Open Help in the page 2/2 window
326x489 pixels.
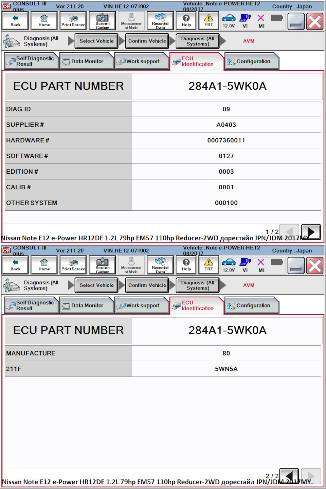[186, 265]
